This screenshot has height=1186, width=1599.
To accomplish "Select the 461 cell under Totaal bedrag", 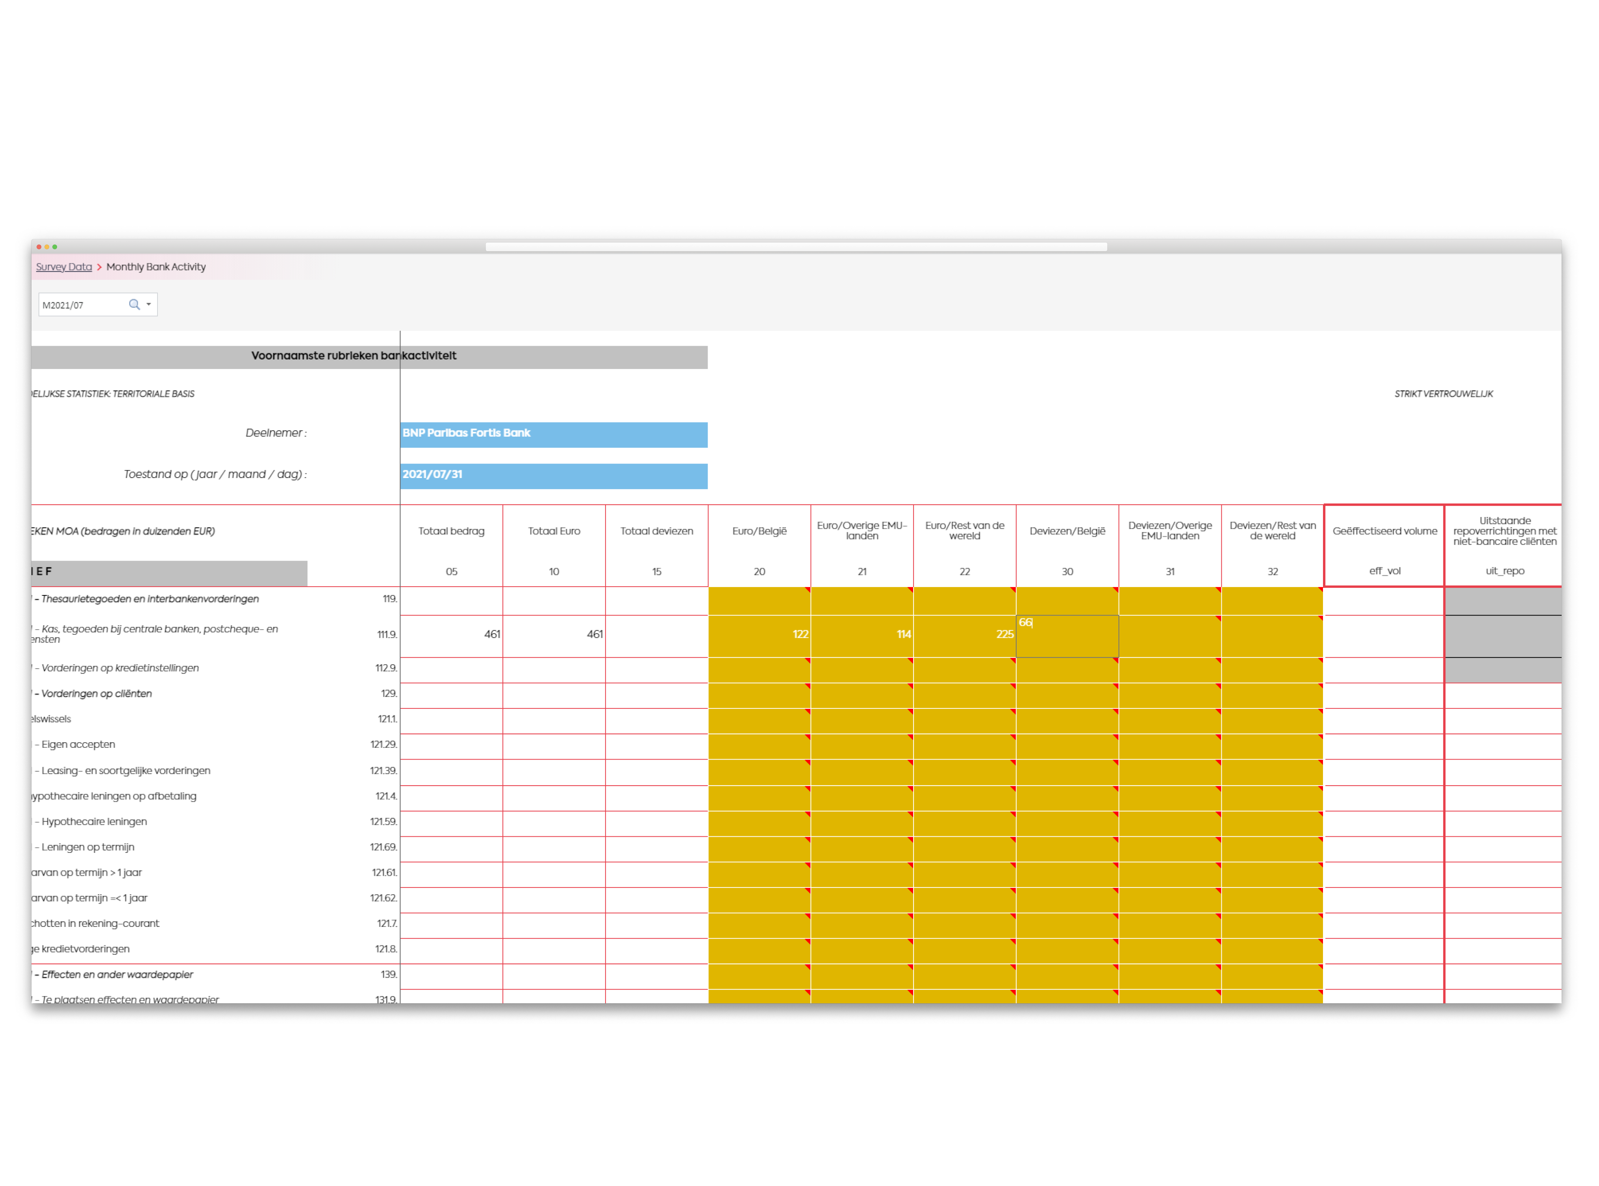I will click(x=451, y=636).
